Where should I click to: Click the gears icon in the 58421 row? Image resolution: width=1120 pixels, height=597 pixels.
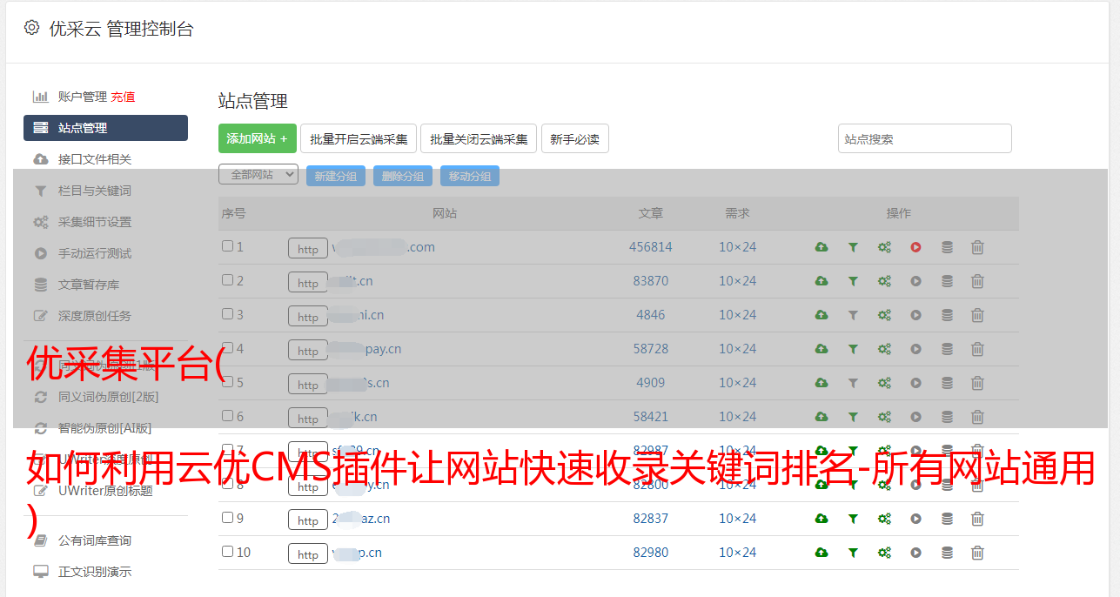[x=884, y=417]
